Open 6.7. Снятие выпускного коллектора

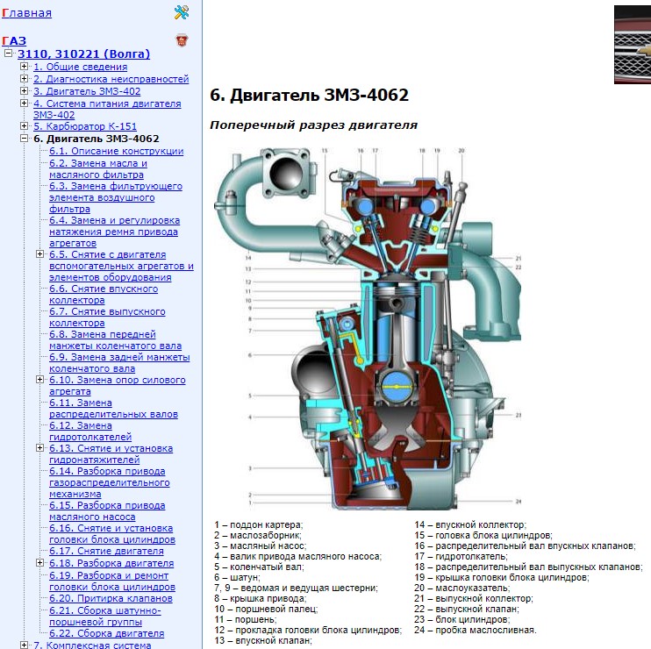(107, 317)
